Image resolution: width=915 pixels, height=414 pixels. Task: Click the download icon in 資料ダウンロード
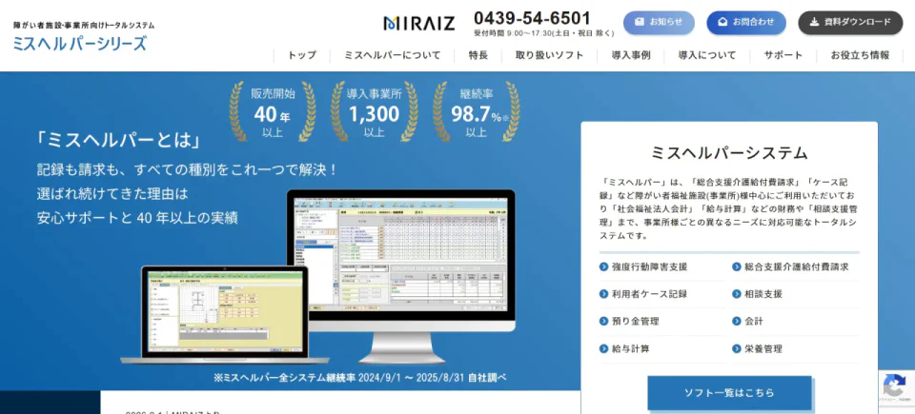tap(815, 22)
